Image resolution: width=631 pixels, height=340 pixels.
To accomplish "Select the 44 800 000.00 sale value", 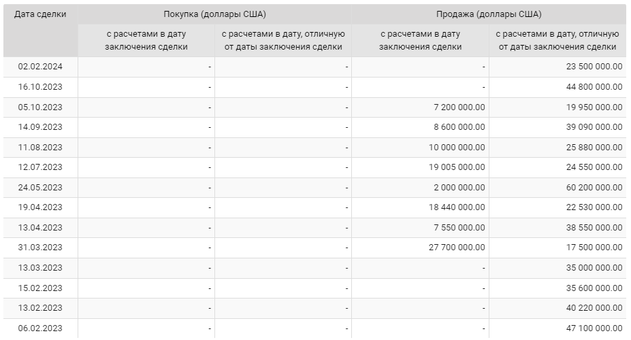I will pos(594,87).
